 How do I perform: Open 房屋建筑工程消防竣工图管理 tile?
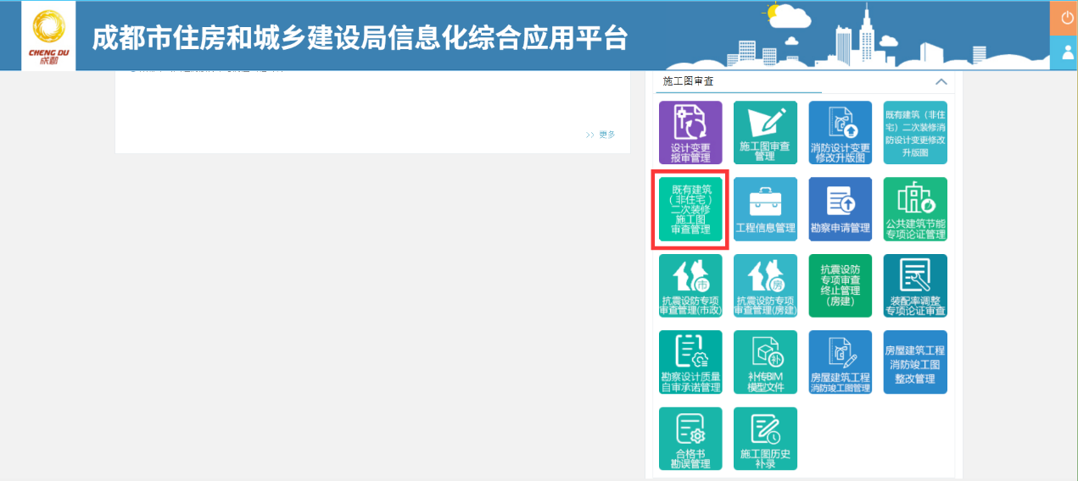pos(840,362)
